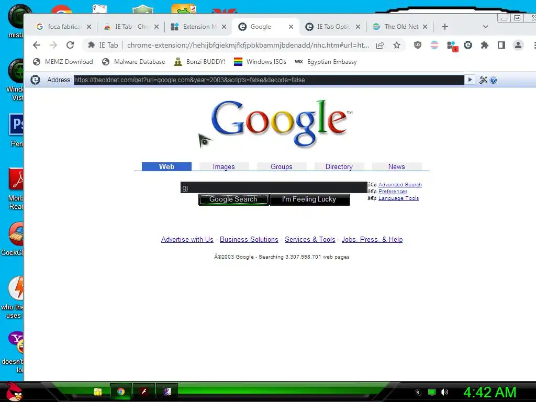
Task: Open the Flash taskbar icon
Action: click(144, 392)
